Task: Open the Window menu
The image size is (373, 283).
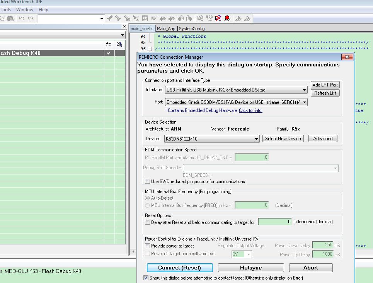Action: coord(25,10)
